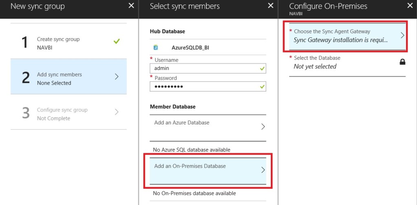
Task: Click chevron beside Add an On-Premises Database
Action: click(x=263, y=170)
